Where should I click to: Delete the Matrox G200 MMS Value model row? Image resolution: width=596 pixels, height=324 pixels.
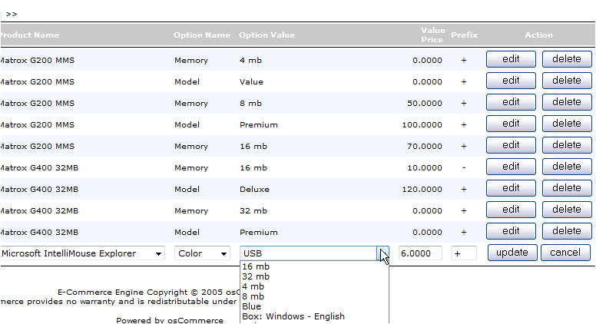[567, 81]
